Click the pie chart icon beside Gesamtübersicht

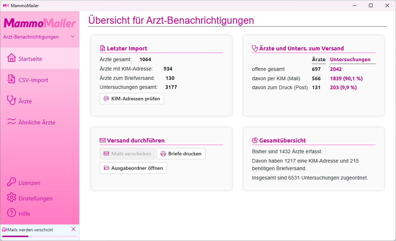(x=255, y=140)
